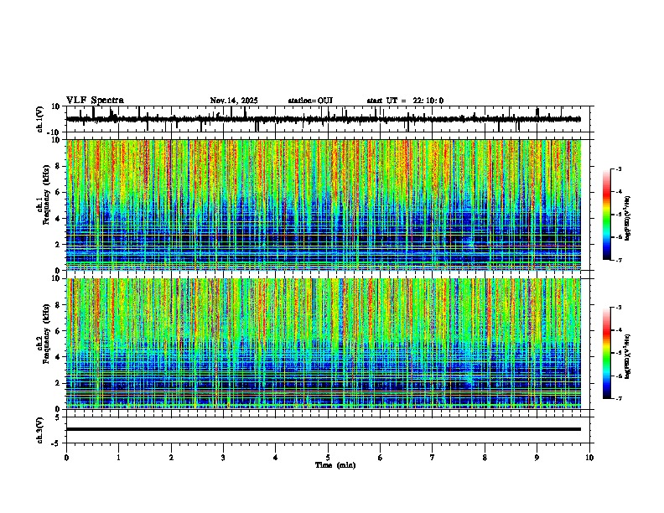Click the thick black ch.3 voltage line

(324, 429)
